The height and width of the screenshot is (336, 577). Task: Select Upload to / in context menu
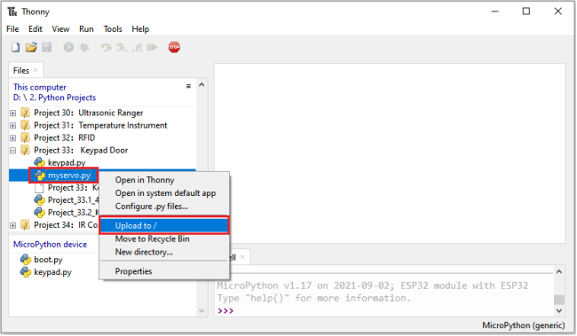pos(164,225)
